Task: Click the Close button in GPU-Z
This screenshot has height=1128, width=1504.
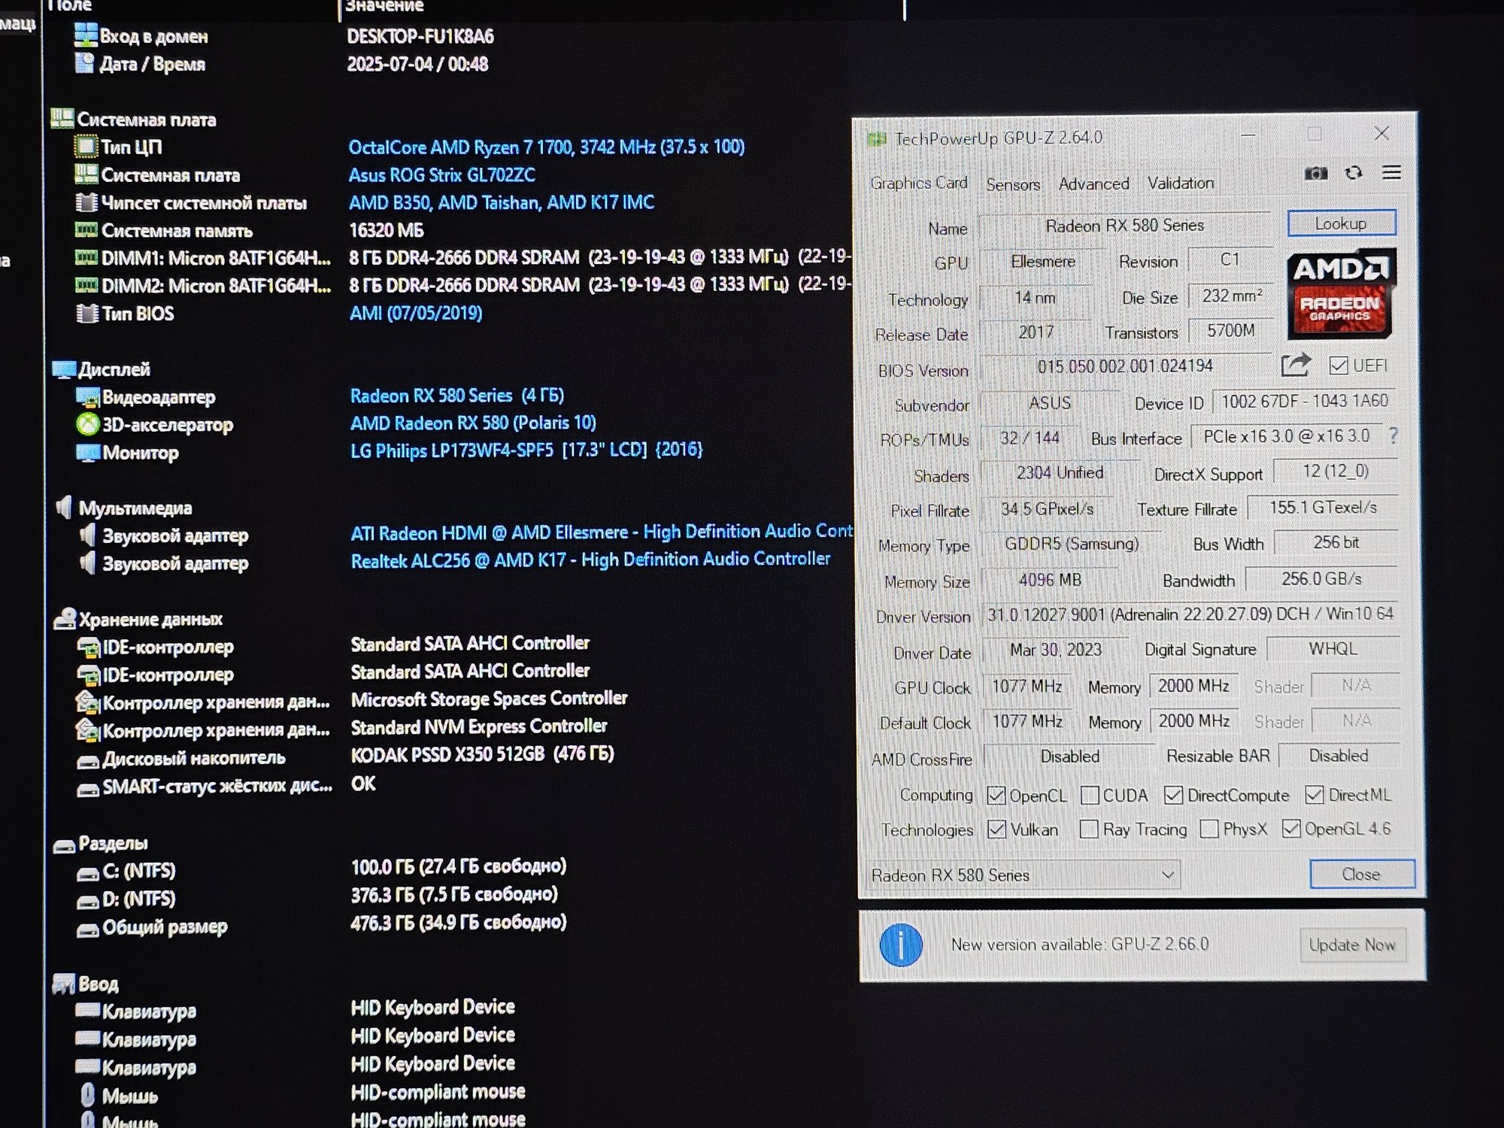Action: point(1361,874)
